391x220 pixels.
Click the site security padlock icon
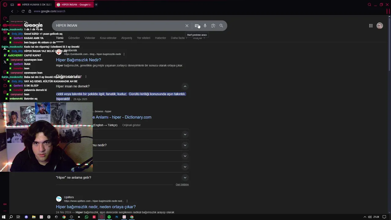point(30,11)
